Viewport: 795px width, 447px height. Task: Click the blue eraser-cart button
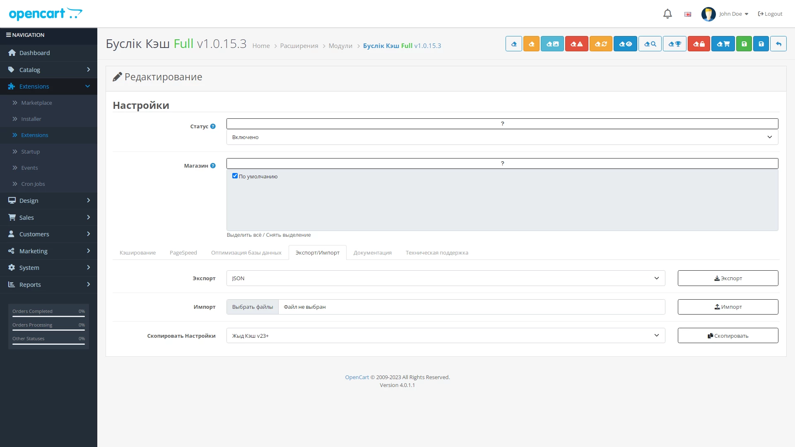tap(723, 44)
